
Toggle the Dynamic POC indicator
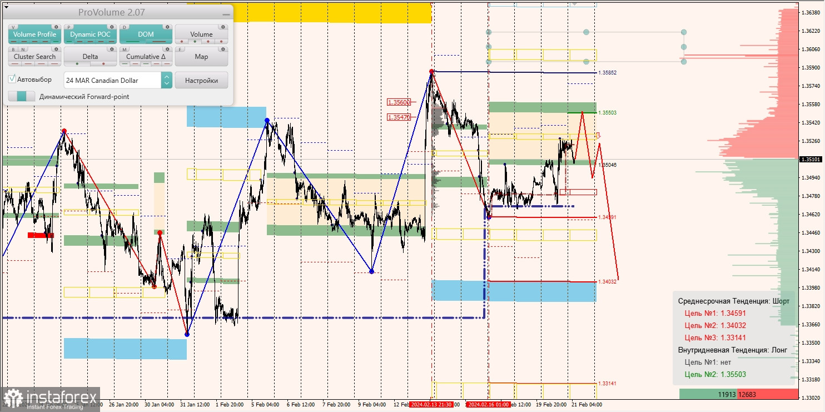[90, 34]
